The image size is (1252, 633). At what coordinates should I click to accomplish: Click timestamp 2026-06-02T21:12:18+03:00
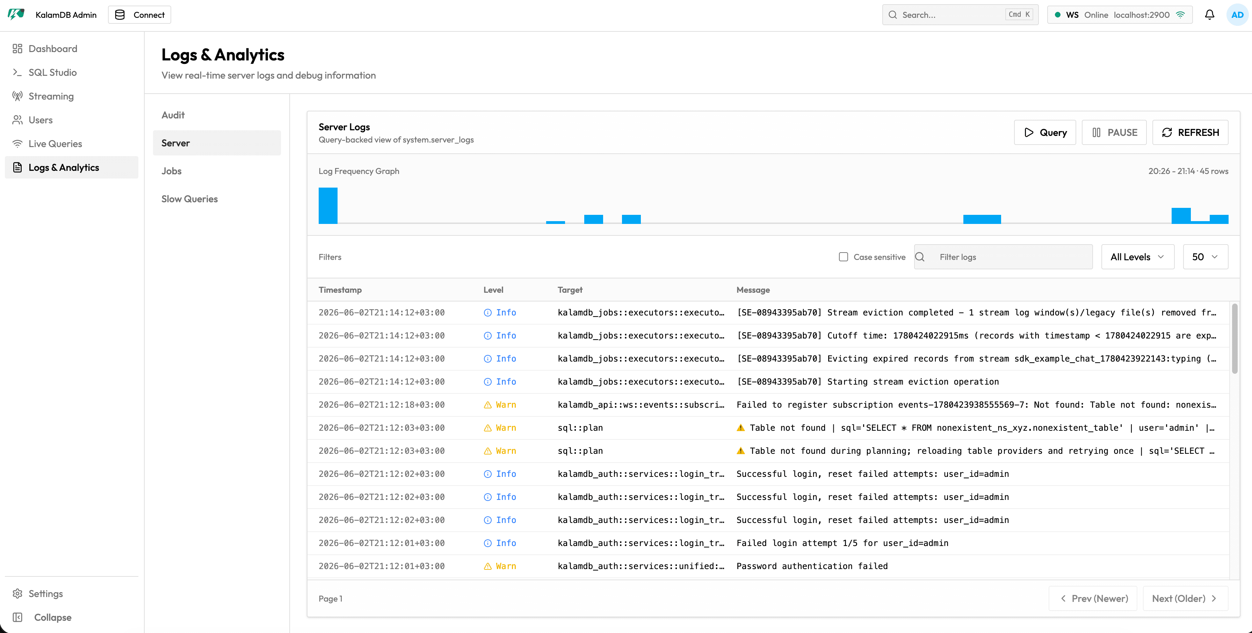click(x=382, y=405)
